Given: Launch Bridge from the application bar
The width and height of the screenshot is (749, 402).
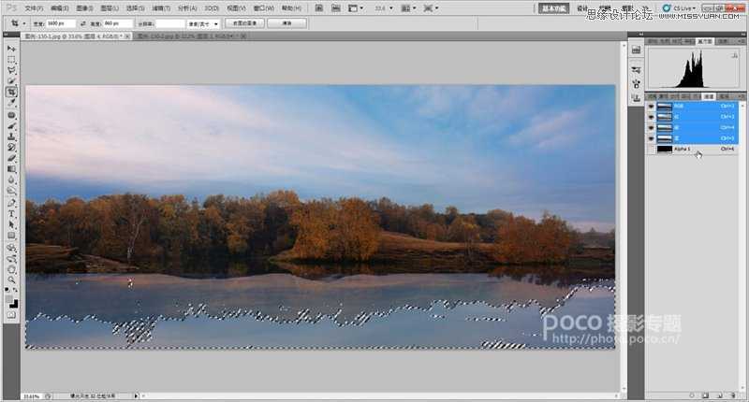Looking at the screenshot, I should (x=319, y=8).
